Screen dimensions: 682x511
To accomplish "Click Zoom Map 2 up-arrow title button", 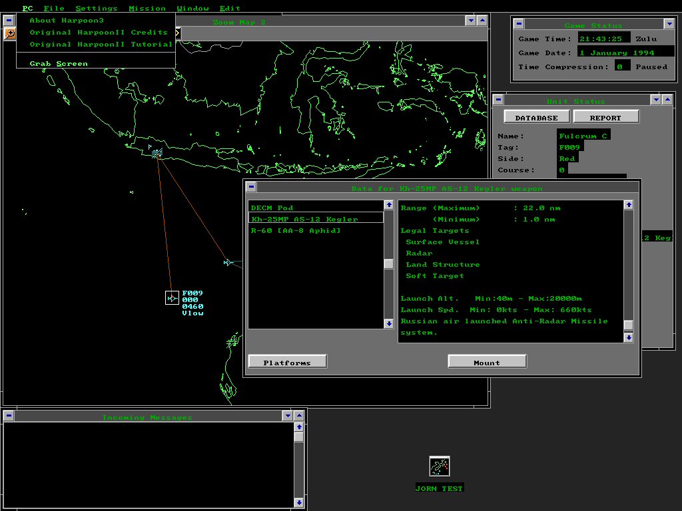I will click(x=482, y=21).
